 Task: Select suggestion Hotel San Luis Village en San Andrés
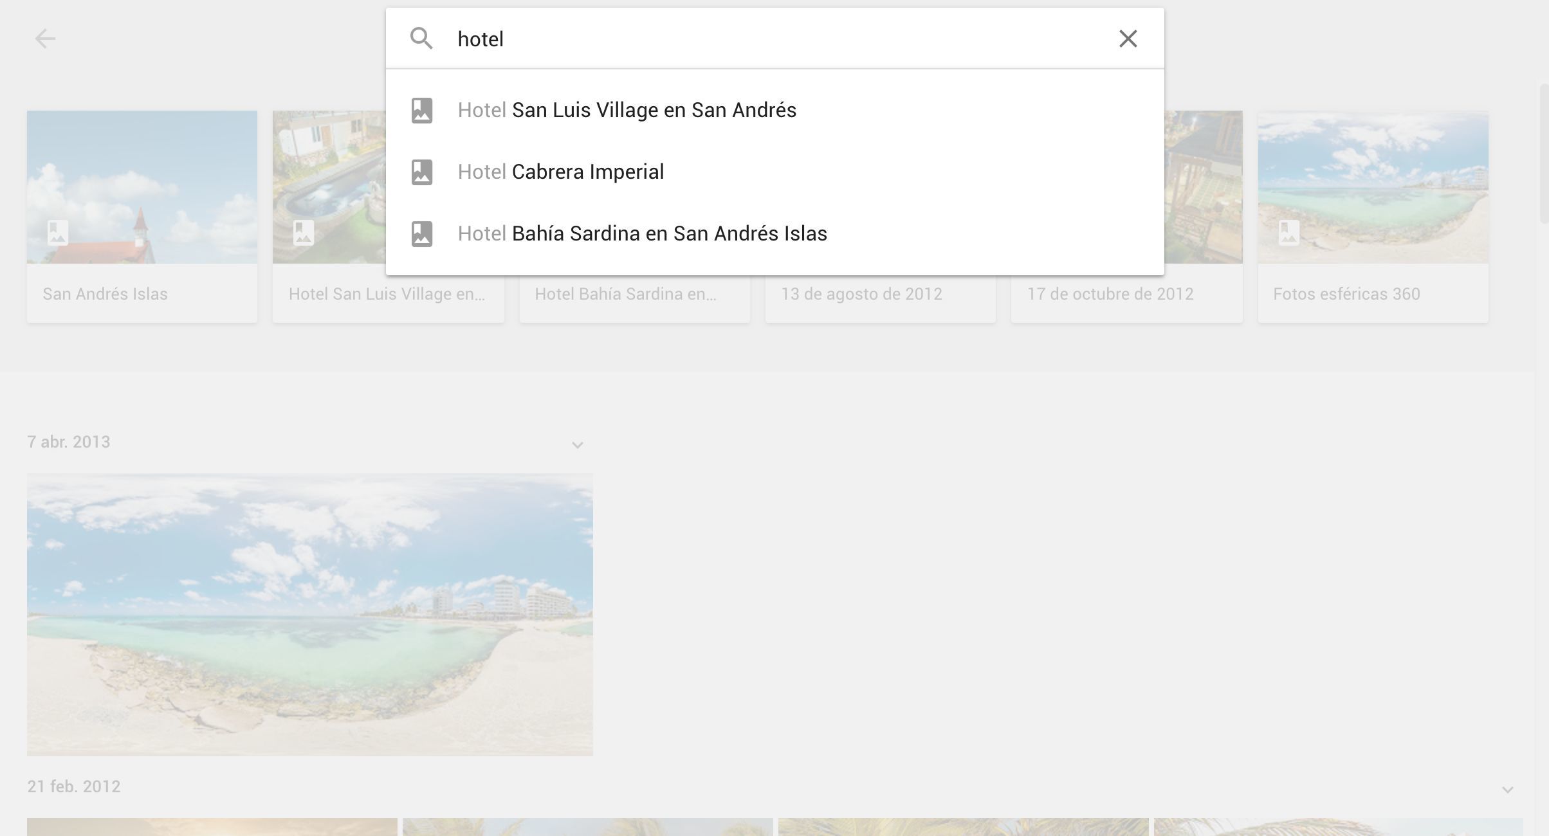tap(774, 110)
